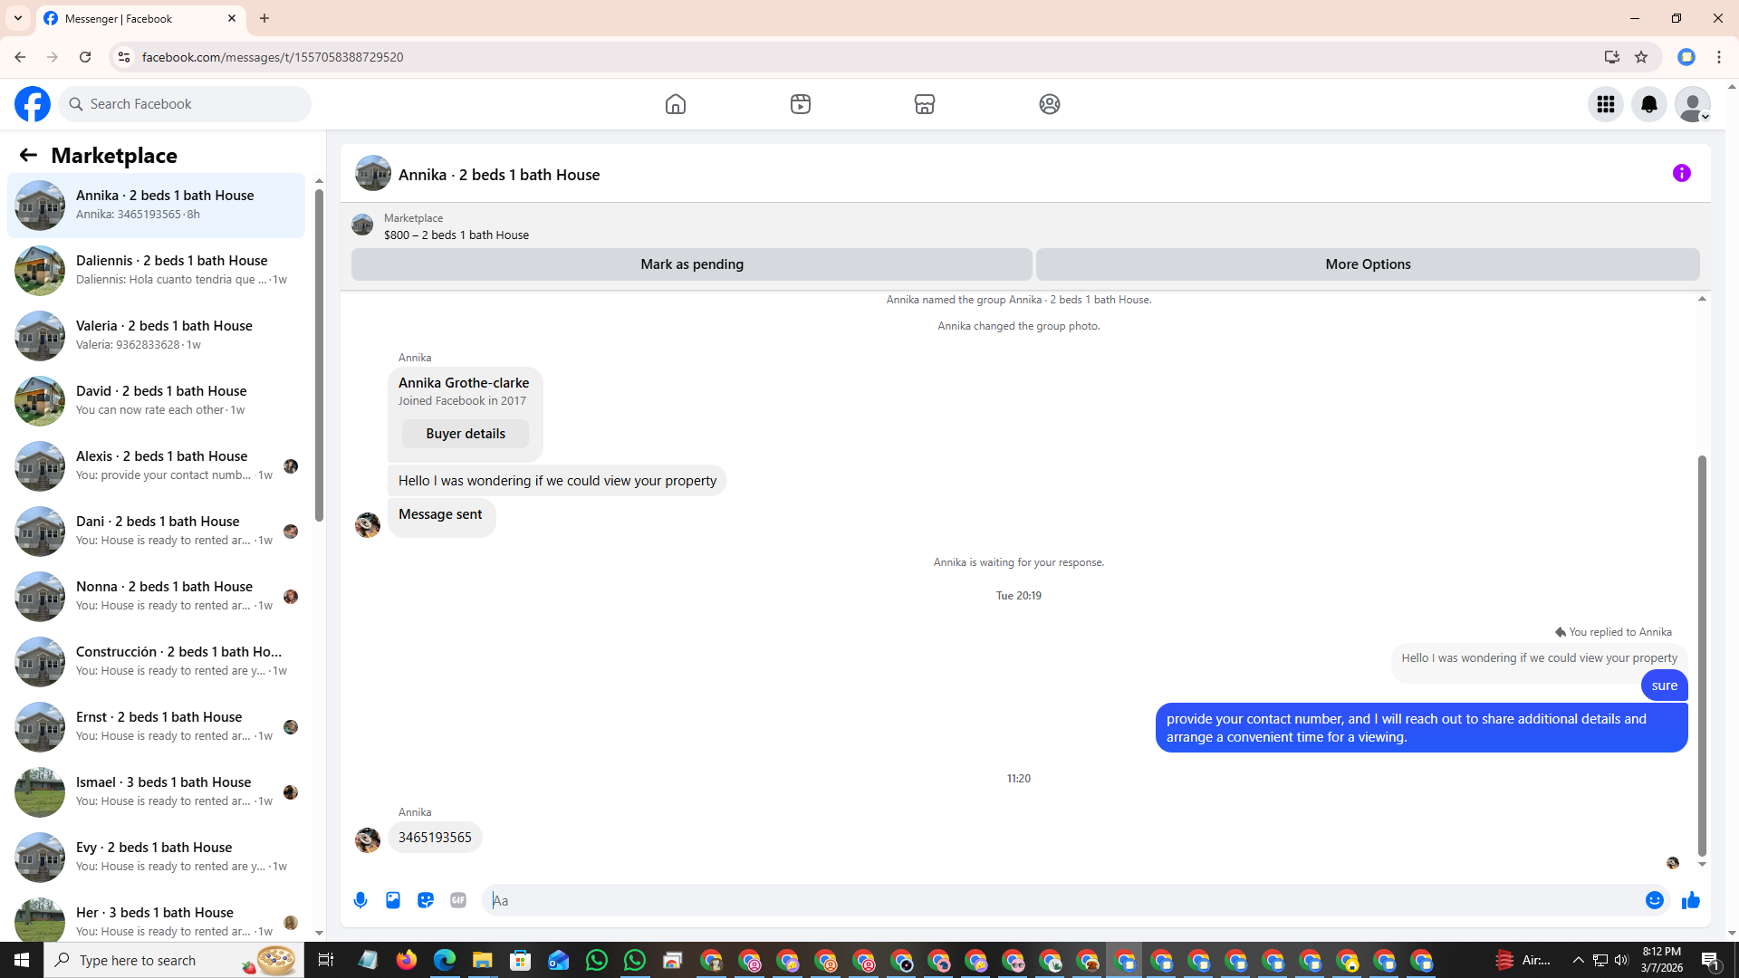This screenshot has height=978, width=1739.
Task: Reload the page
Action: click(x=85, y=57)
